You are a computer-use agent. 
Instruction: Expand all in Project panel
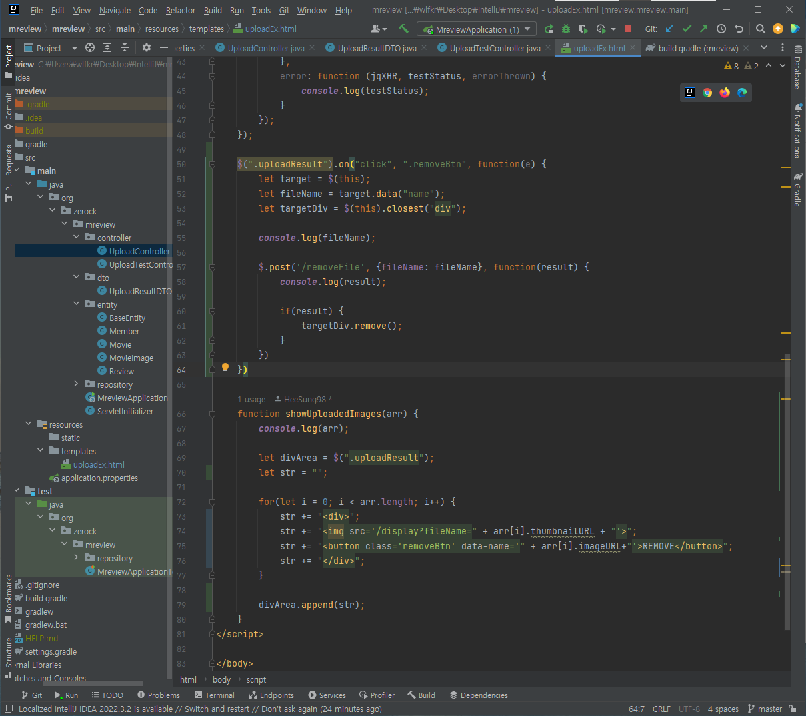(107, 47)
